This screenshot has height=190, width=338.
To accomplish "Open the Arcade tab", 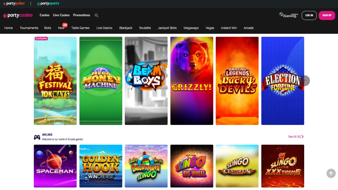I will tap(248, 28).
